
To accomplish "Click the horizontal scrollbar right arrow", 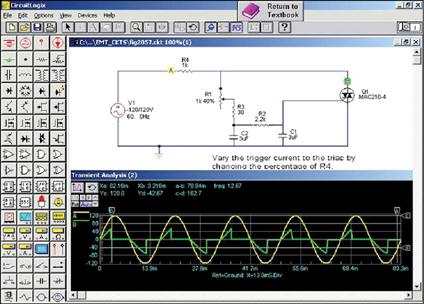I will 408,297.
